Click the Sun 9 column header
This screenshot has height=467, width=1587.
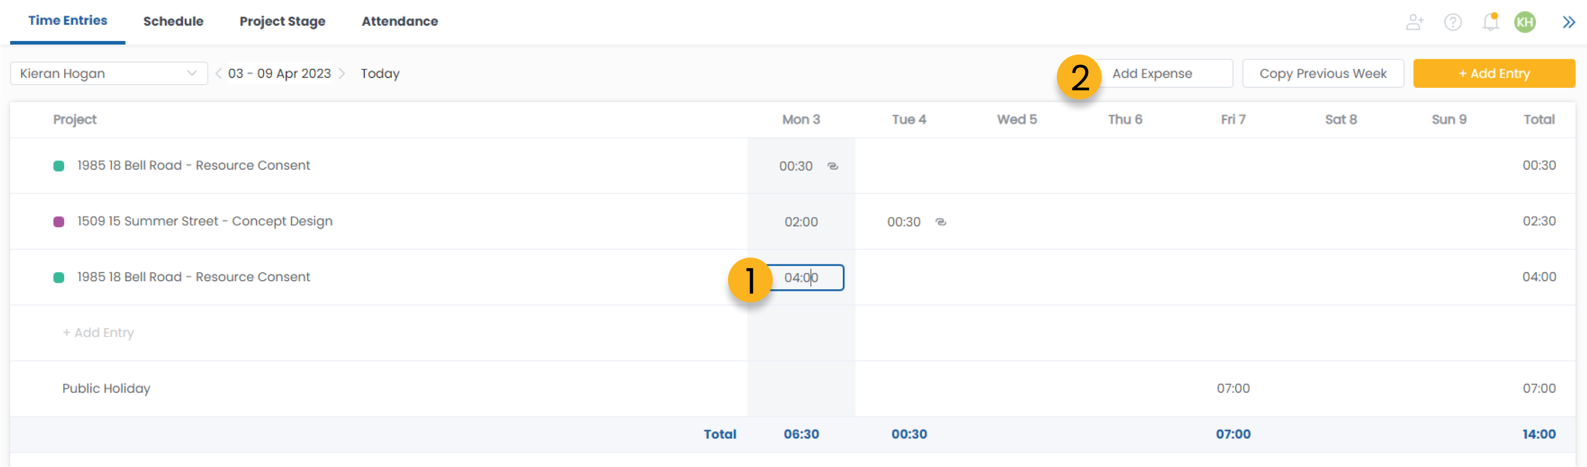(1449, 120)
